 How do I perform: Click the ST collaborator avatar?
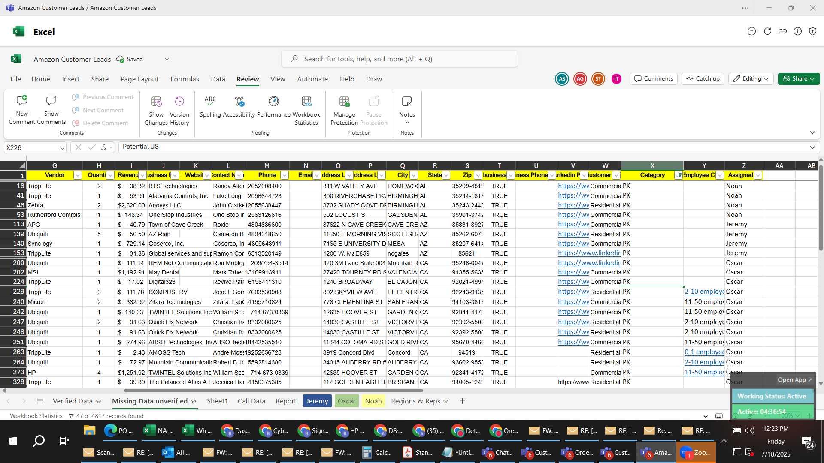point(598,79)
